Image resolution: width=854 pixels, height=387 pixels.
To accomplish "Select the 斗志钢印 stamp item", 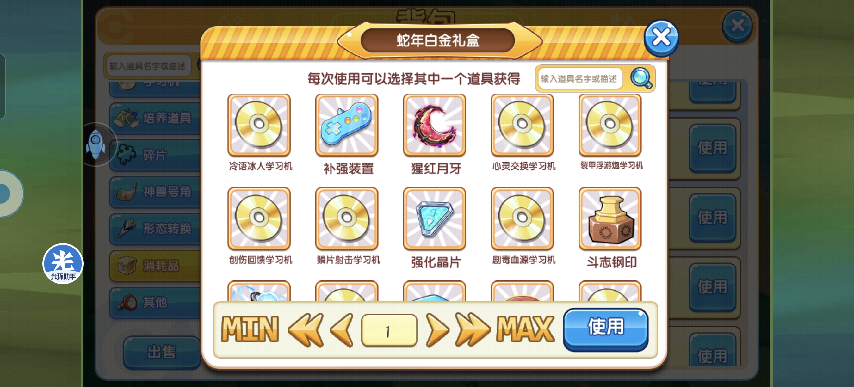I will [x=610, y=218].
